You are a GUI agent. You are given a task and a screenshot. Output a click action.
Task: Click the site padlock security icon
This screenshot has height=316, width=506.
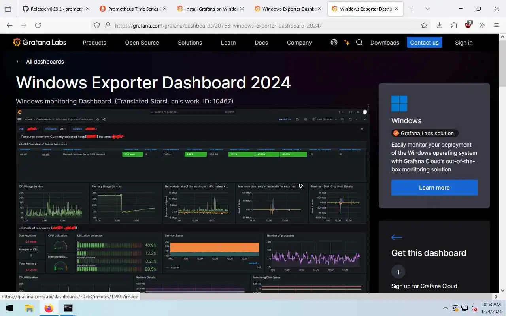click(x=108, y=25)
